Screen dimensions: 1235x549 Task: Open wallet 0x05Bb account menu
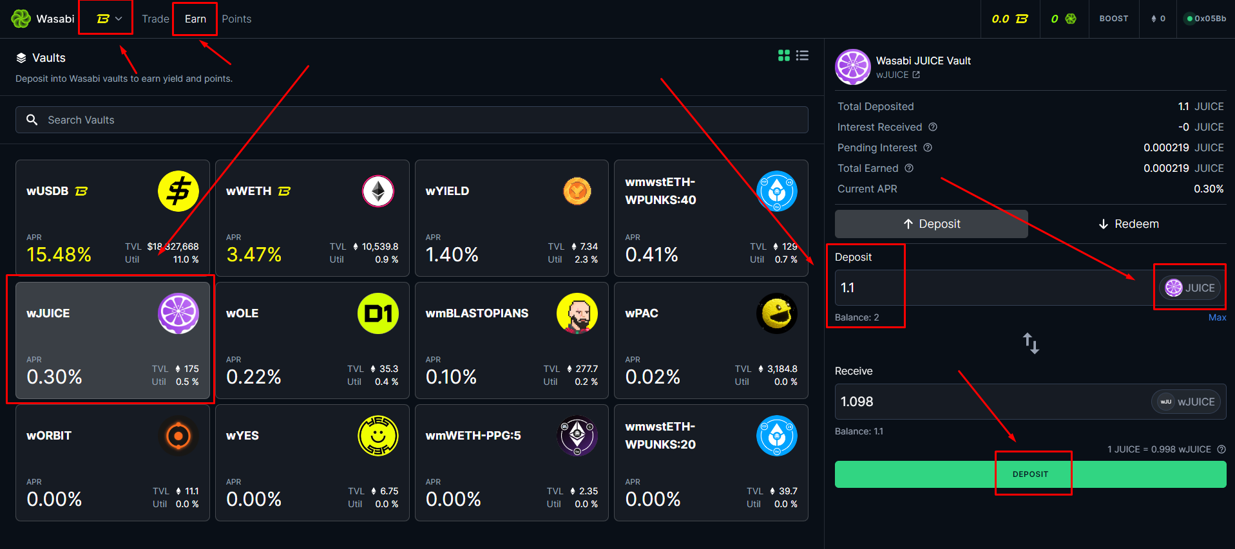pos(1206,19)
